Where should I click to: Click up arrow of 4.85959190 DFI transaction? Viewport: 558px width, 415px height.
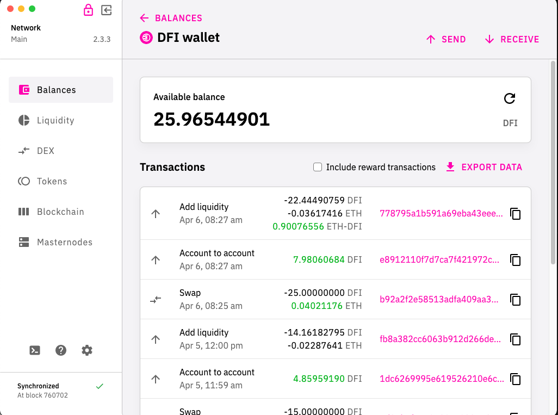point(156,379)
